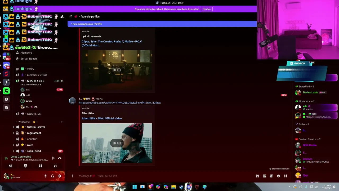The image size is (339, 191).
Task: Open voice activities icon
Action: pyautogui.click(x=41, y=166)
